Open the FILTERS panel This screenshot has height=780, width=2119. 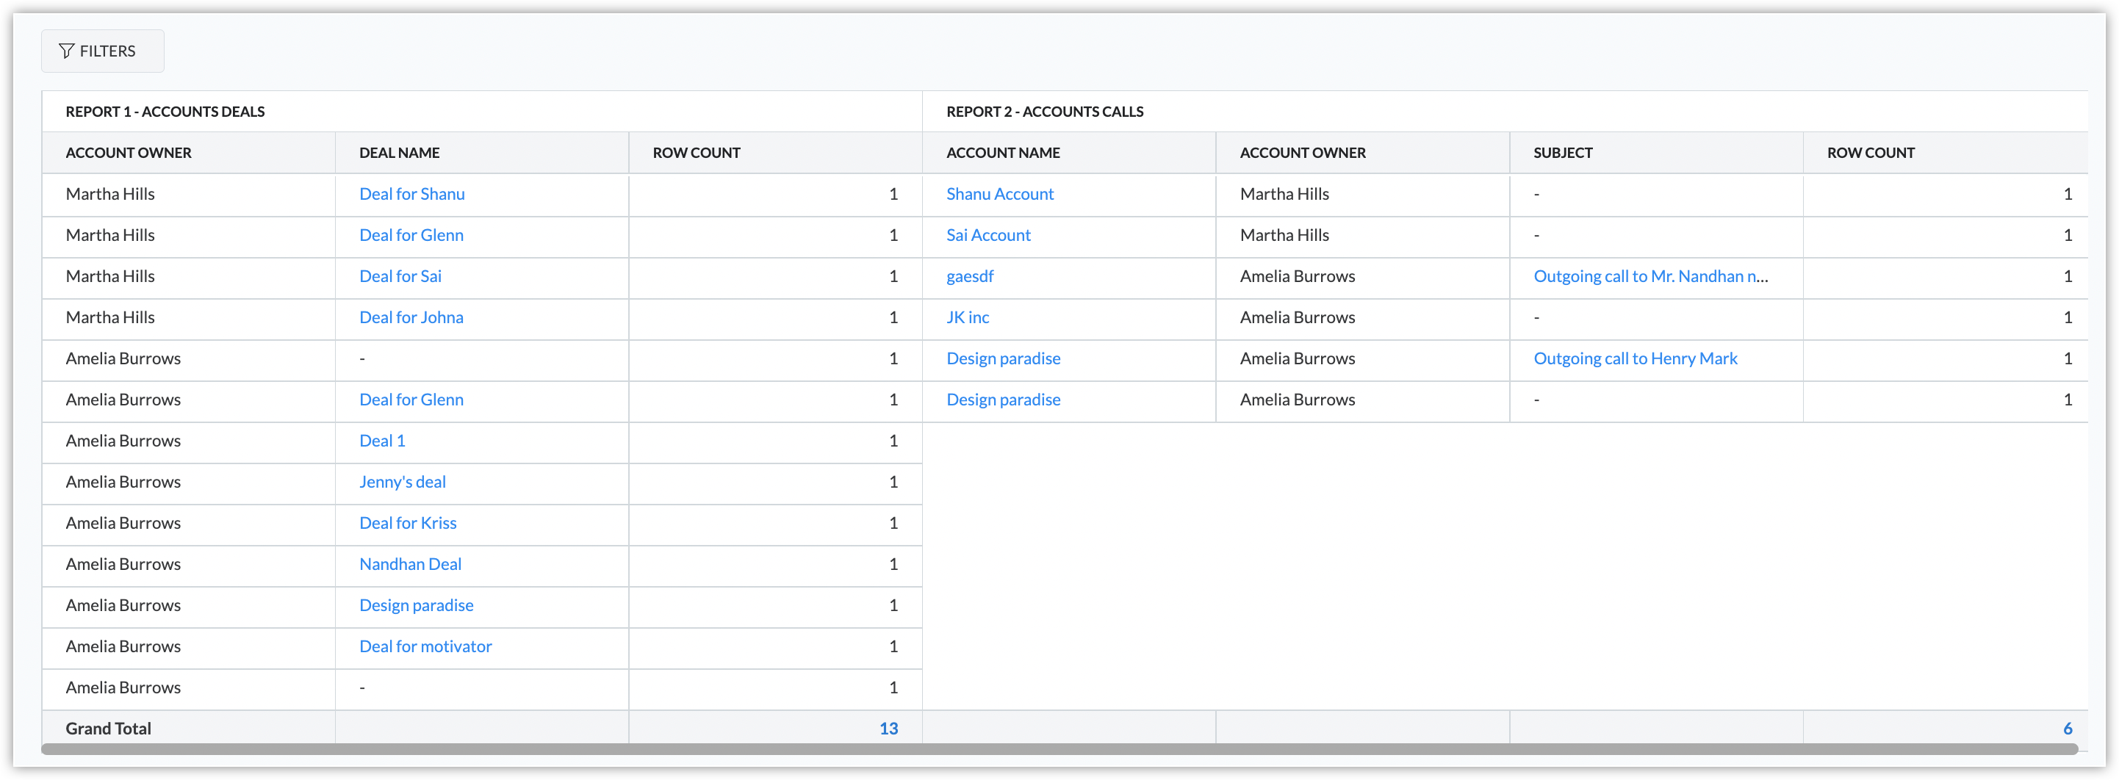(x=103, y=51)
